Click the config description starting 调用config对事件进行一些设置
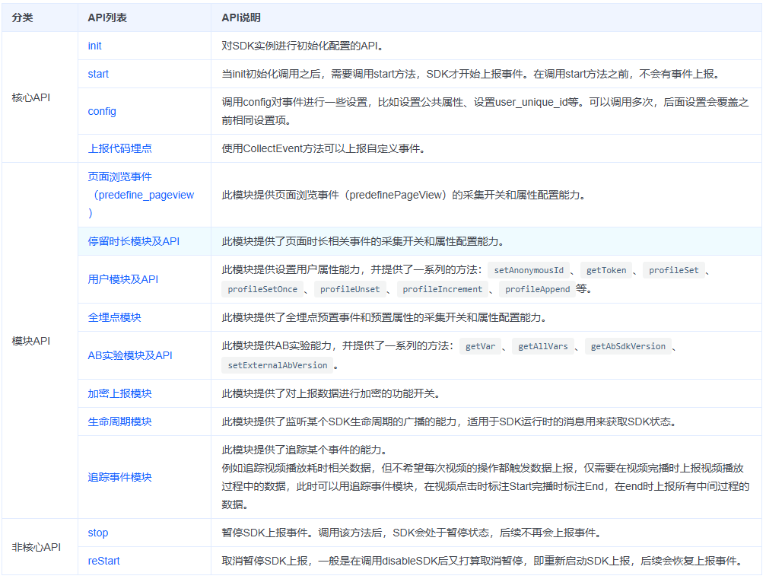Image resolution: width=766 pixels, height=579 pixels. coord(485,111)
